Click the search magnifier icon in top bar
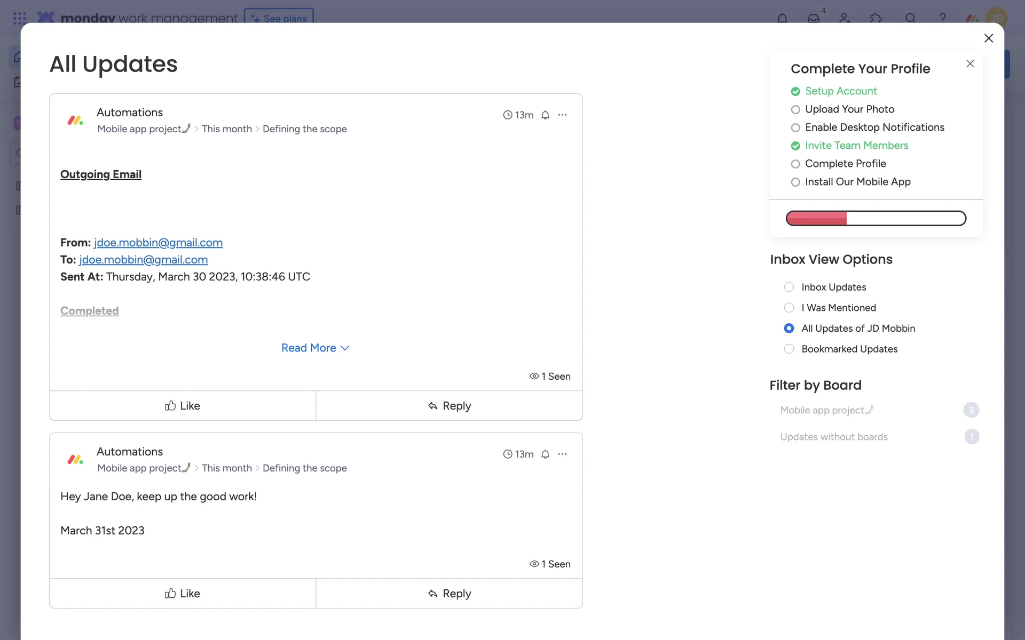Image resolution: width=1025 pixels, height=640 pixels. [x=911, y=18]
